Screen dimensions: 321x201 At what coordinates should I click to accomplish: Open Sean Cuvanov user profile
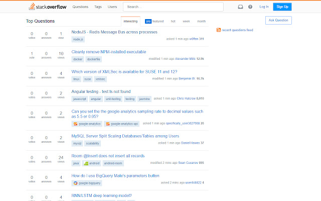(x=188, y=163)
